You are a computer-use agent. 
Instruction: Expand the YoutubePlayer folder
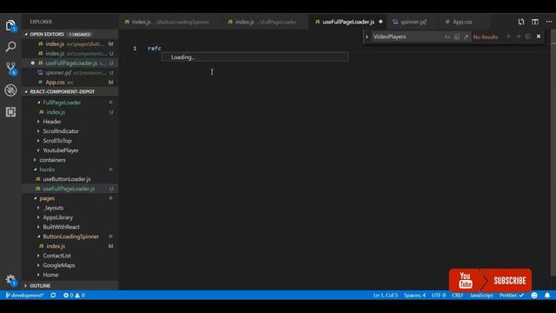point(61,150)
